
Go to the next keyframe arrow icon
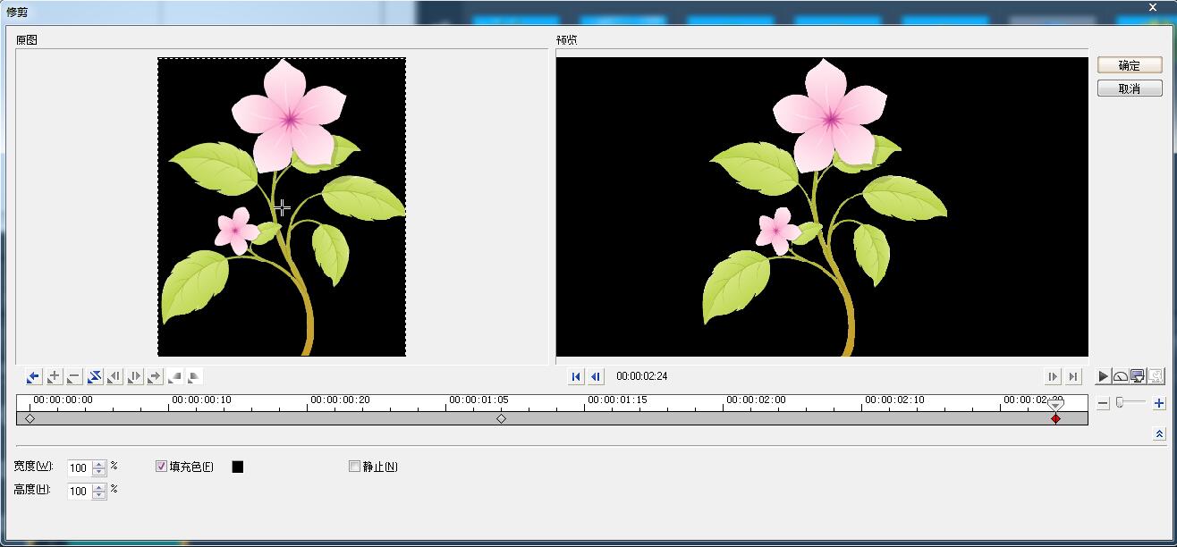click(x=155, y=377)
